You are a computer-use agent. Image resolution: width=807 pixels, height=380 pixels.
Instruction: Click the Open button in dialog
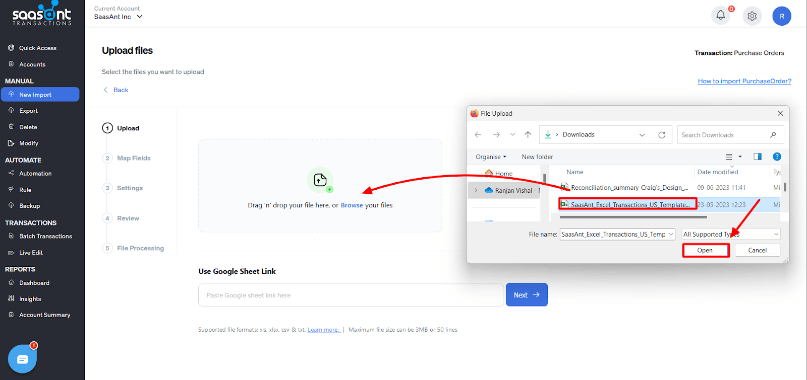(x=705, y=250)
